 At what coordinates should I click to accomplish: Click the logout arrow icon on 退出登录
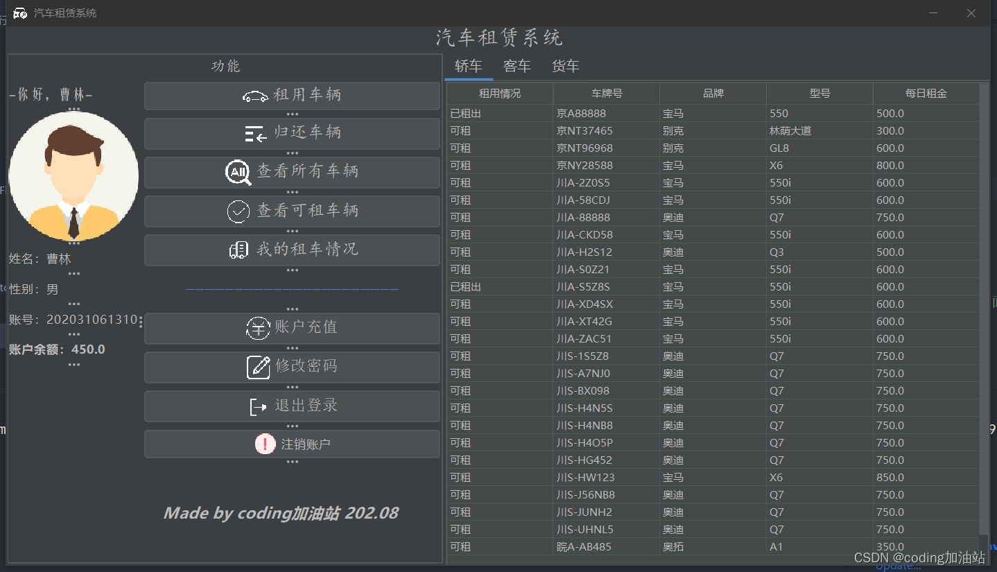[x=258, y=407]
